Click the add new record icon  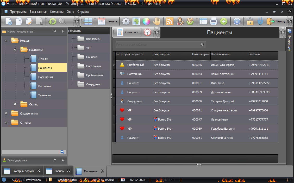coord(9,21)
